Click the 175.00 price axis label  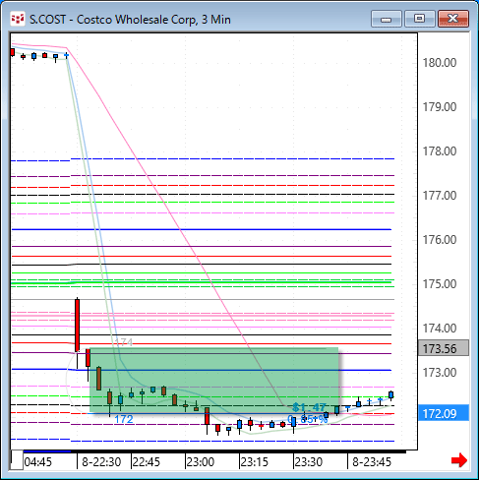(x=440, y=284)
